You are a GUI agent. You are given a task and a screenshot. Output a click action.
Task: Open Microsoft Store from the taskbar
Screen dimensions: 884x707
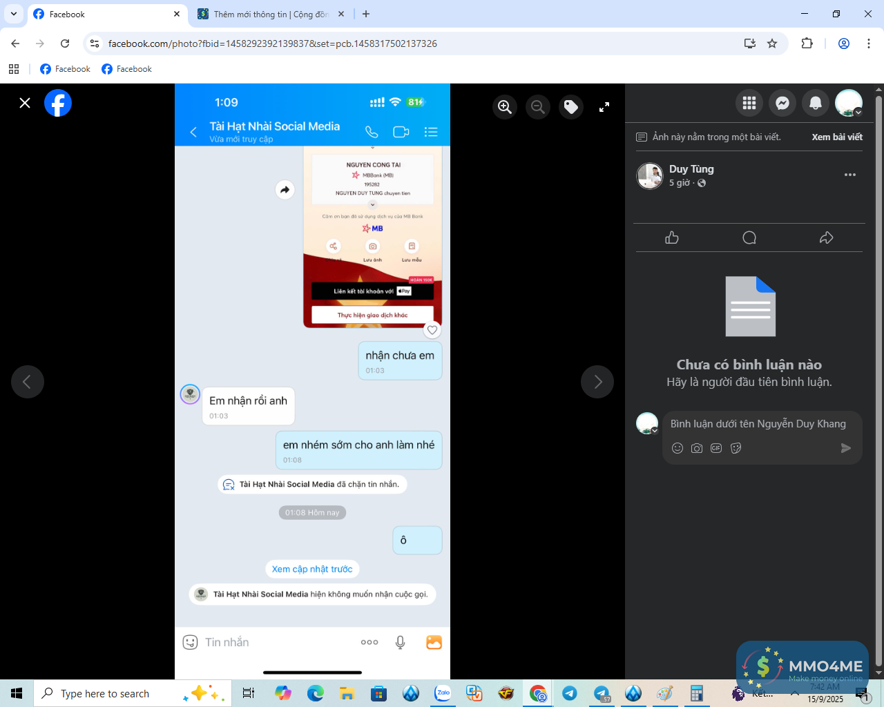378,693
